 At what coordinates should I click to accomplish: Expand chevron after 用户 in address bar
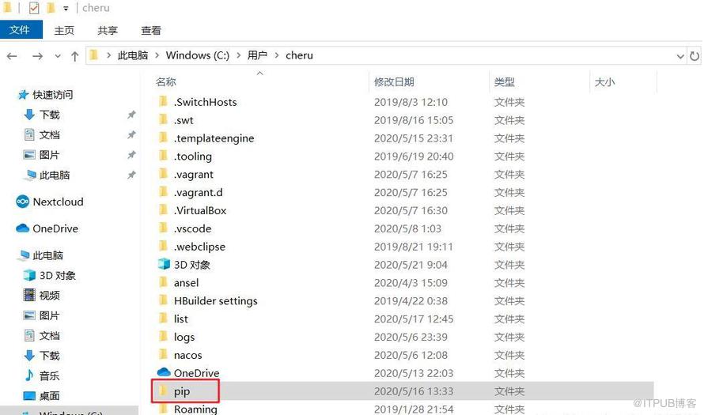pos(277,55)
